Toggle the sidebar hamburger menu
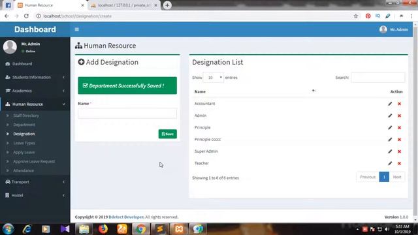 click(77, 29)
